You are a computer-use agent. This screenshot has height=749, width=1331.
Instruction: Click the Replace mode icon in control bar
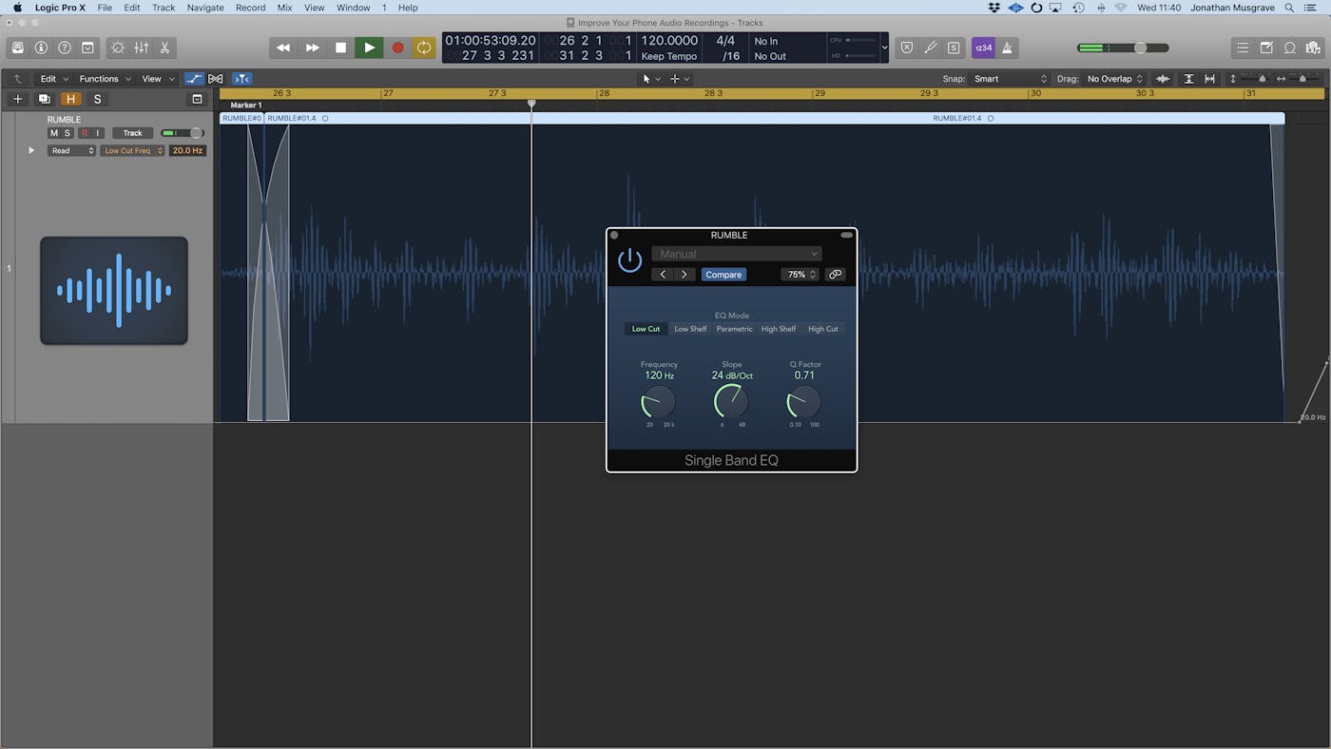click(907, 48)
